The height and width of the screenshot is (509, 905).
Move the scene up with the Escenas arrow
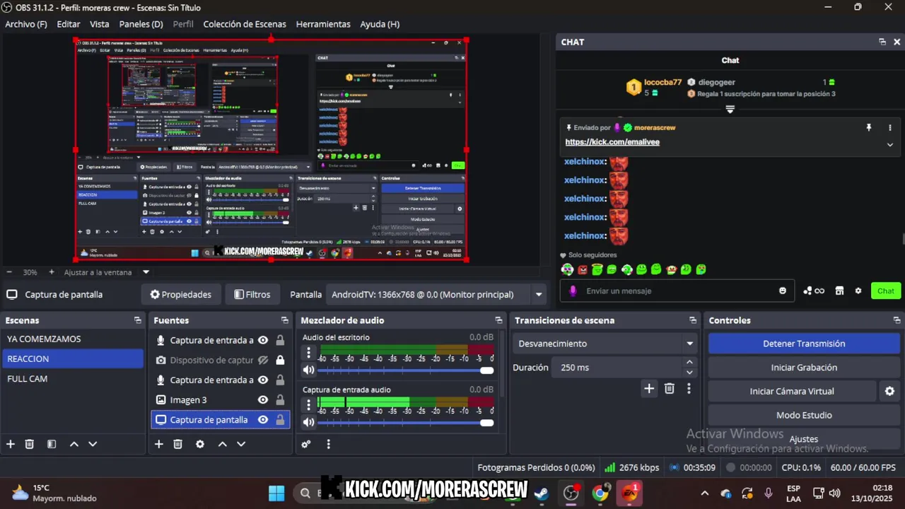[74, 444]
